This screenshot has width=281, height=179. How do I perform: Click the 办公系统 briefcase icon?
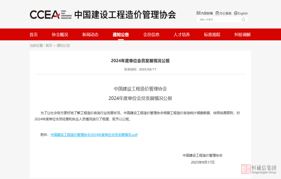click(x=217, y=13)
